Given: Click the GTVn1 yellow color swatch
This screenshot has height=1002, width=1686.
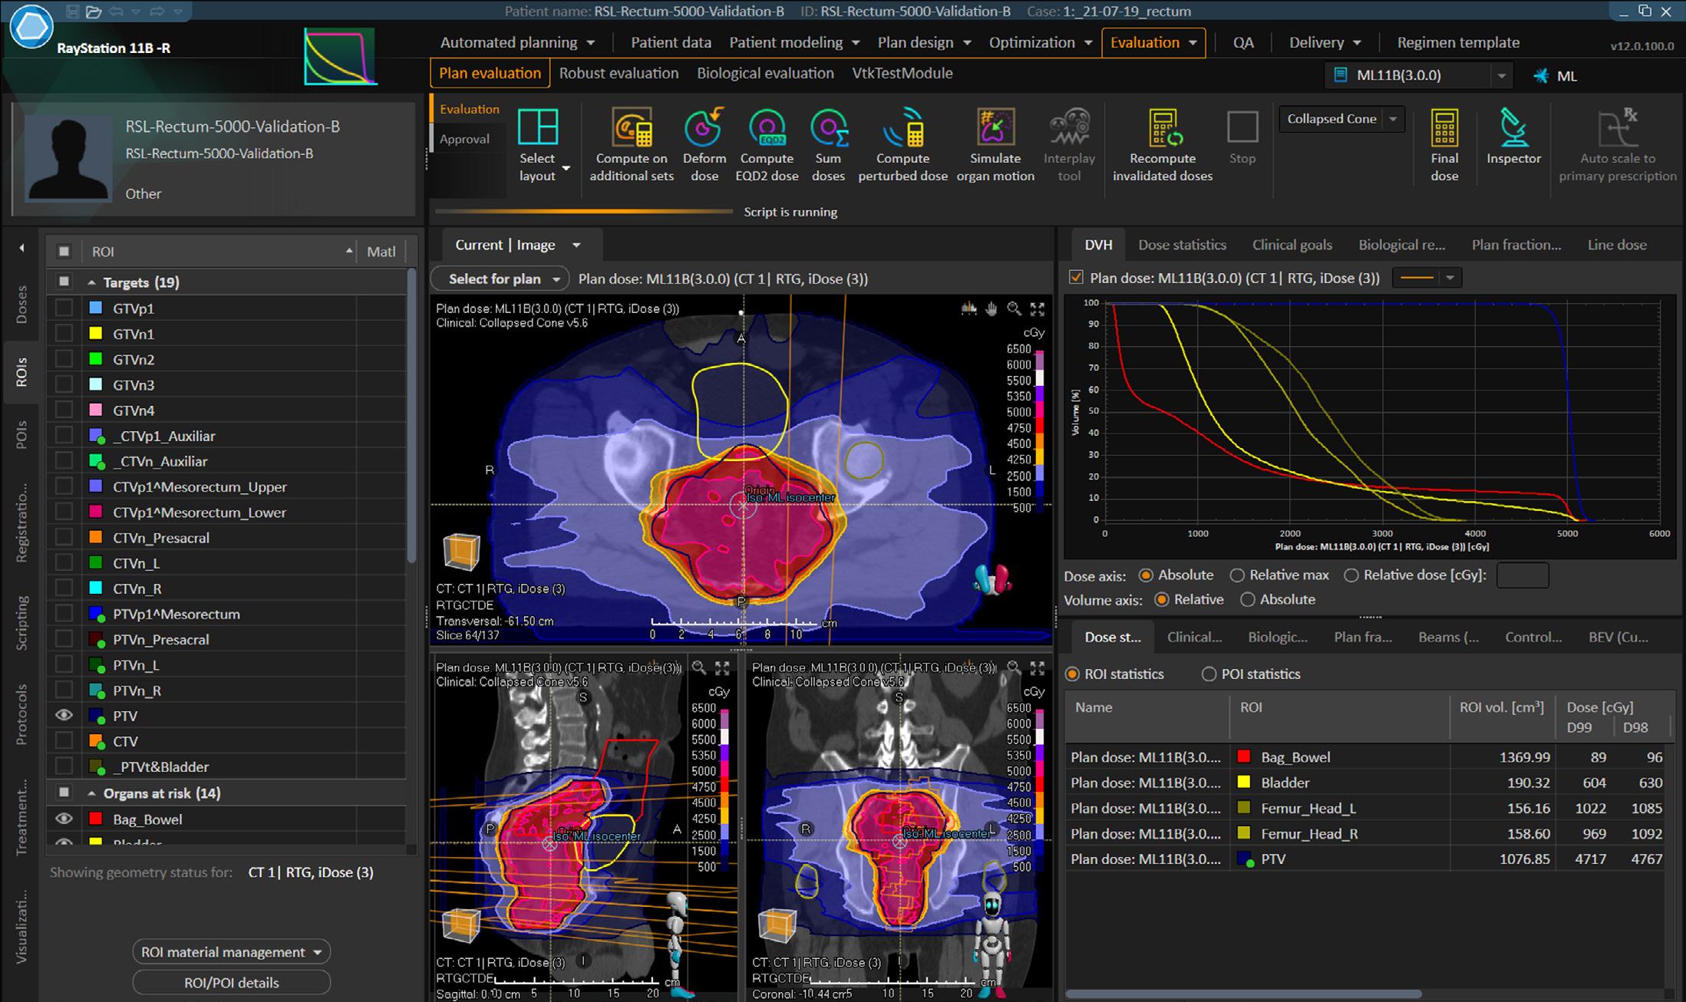Looking at the screenshot, I should (96, 334).
